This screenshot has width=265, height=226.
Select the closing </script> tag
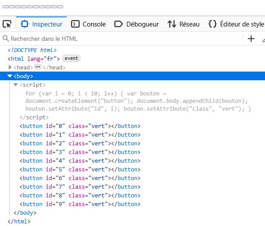[34, 117]
